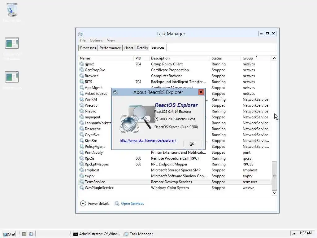Open the sky.franken.de explorer link

148,140
